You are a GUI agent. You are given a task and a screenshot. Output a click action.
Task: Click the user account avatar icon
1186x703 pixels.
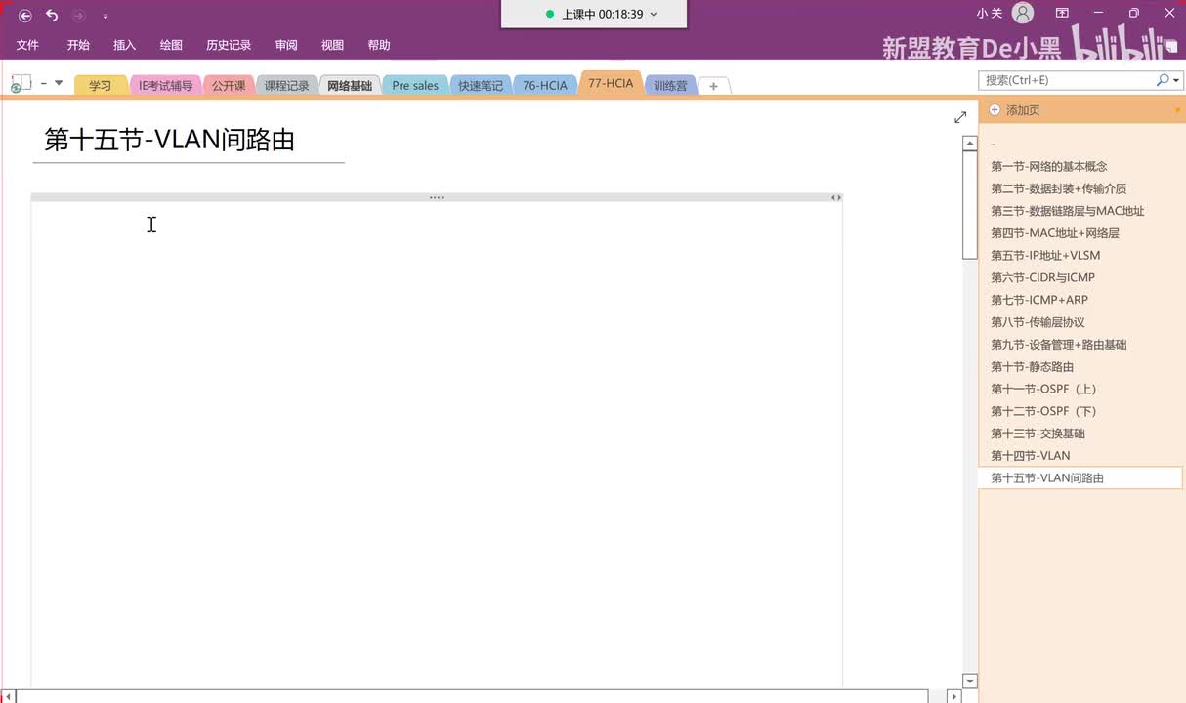point(1023,13)
